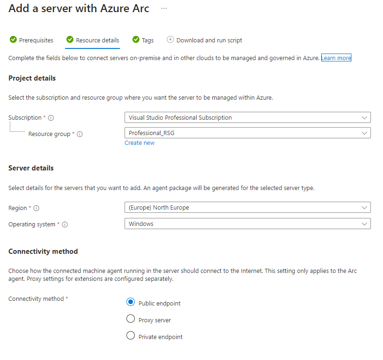383x360 pixels.
Task: Go to the Prerequisites tab
Action: click(36, 41)
